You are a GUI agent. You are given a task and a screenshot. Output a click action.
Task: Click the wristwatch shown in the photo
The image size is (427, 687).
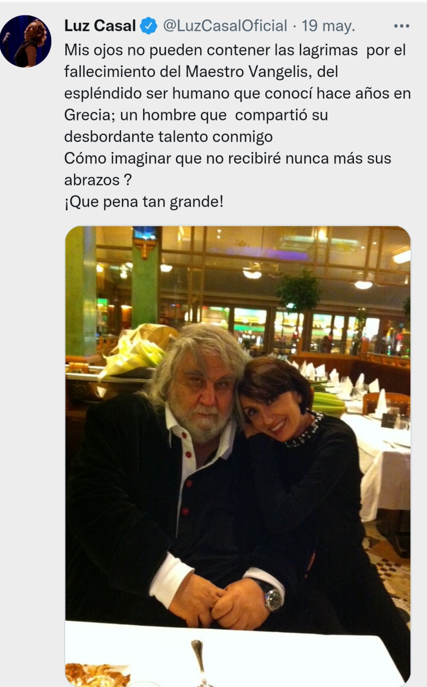273,597
